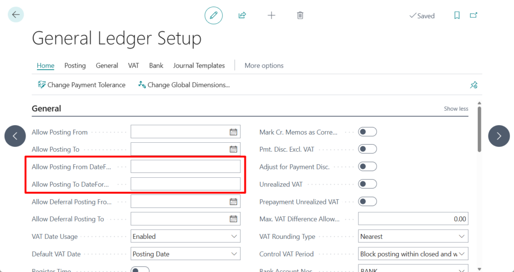
Task: Click the pin icon on action bar
Action: [473, 85]
